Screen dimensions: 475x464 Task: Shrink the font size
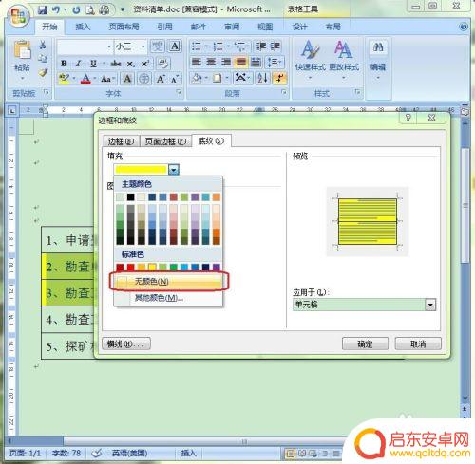click(175, 79)
